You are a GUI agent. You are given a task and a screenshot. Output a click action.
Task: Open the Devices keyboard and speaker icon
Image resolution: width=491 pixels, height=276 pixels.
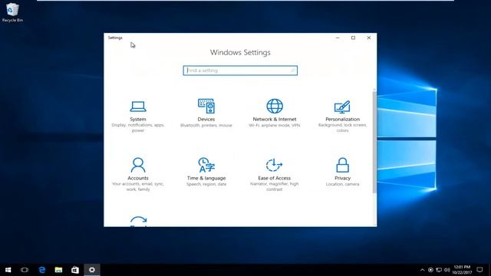click(x=206, y=106)
